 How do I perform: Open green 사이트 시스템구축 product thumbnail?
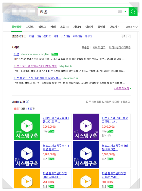[27, 127]
